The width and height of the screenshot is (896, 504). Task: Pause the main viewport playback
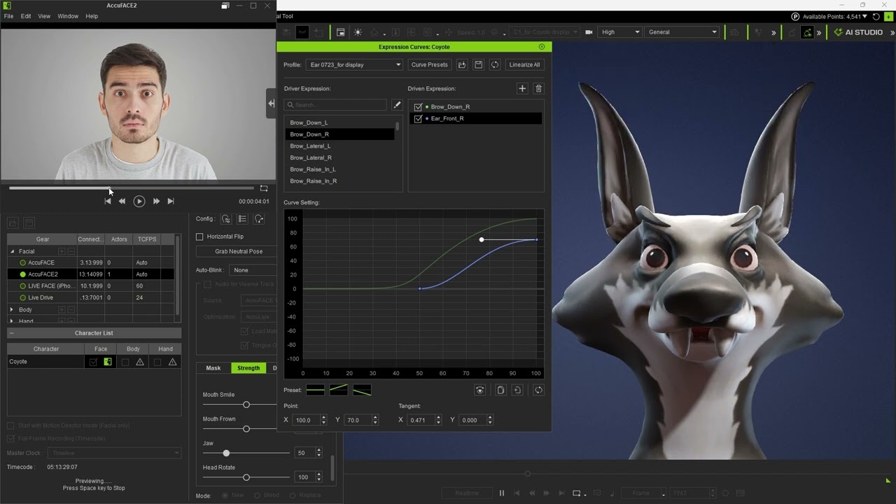(x=501, y=493)
